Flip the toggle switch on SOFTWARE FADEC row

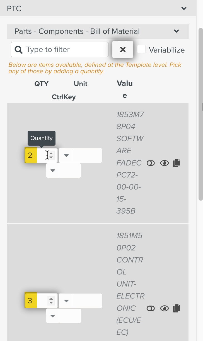pos(151,163)
